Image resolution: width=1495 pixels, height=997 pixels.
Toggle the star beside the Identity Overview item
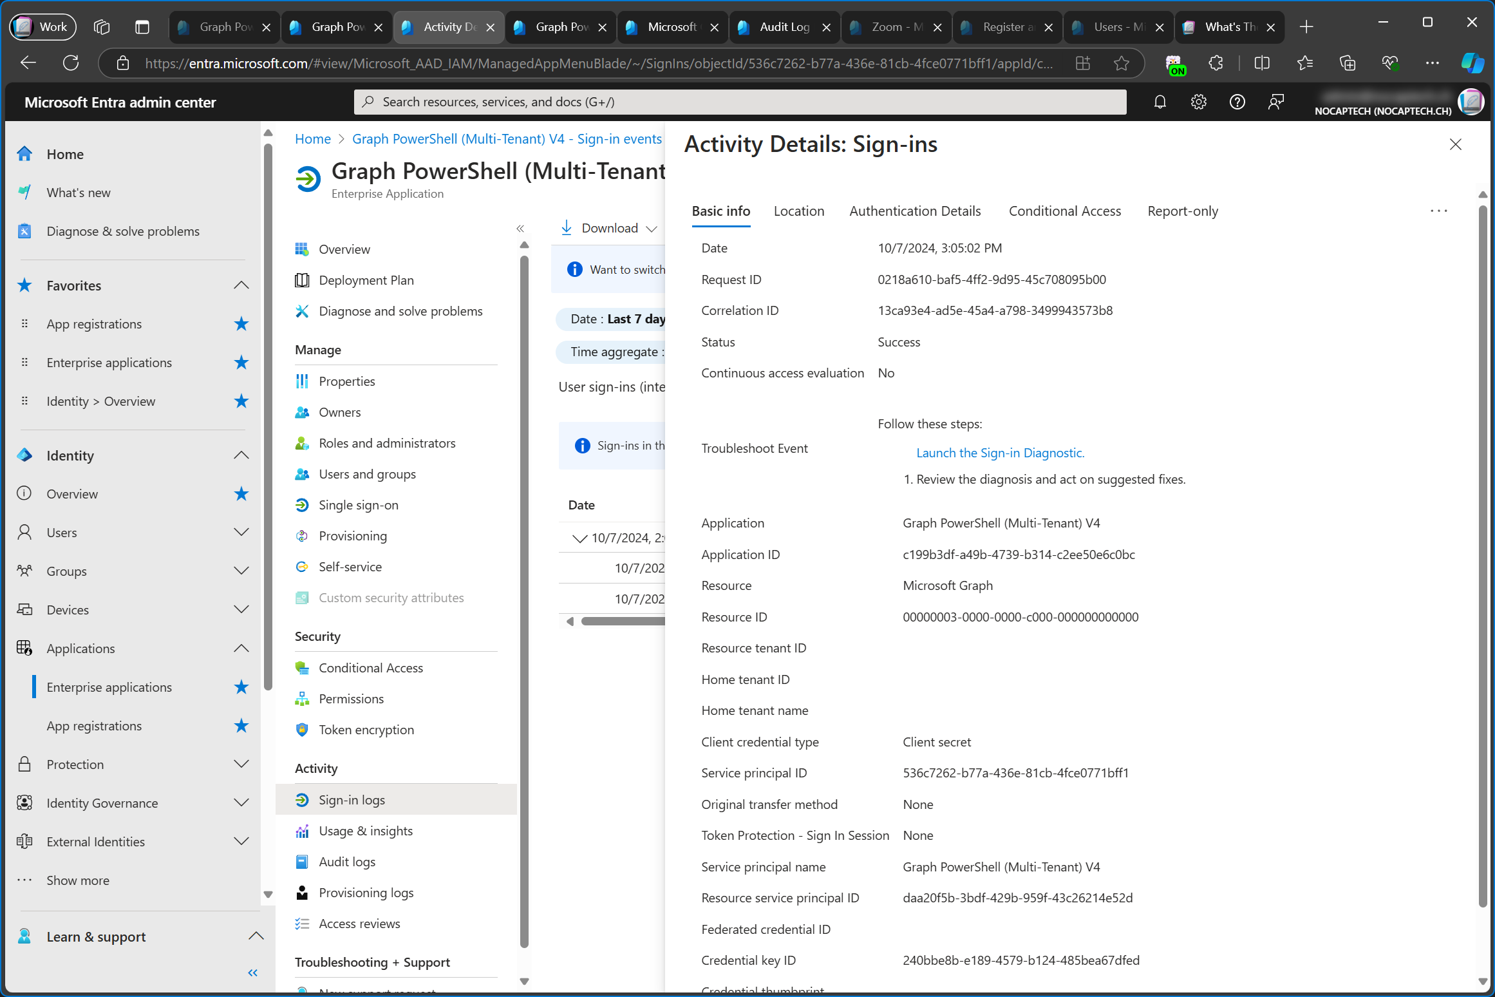pyautogui.click(x=241, y=494)
